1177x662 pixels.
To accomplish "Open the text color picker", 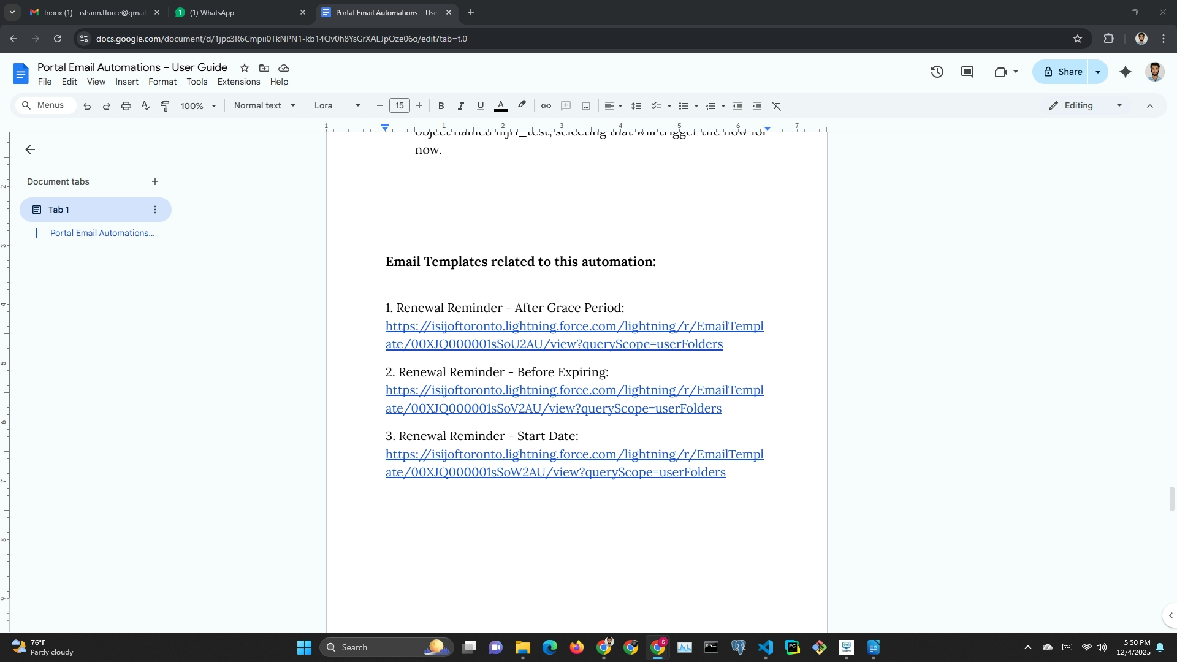I will click(501, 106).
